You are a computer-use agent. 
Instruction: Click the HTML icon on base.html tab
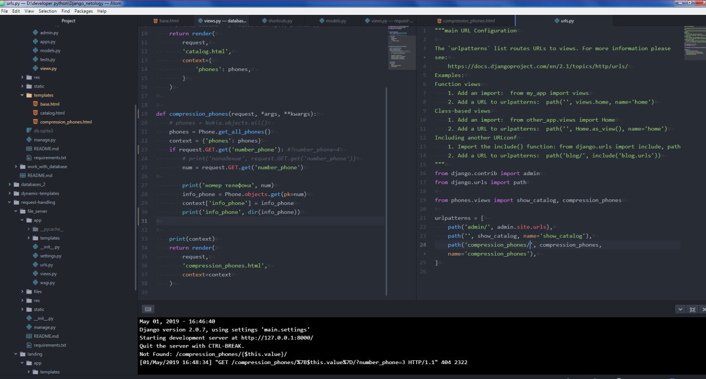coord(156,21)
